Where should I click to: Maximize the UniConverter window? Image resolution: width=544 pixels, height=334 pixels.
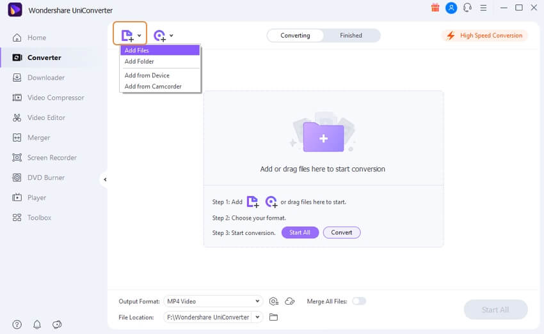[x=518, y=8]
